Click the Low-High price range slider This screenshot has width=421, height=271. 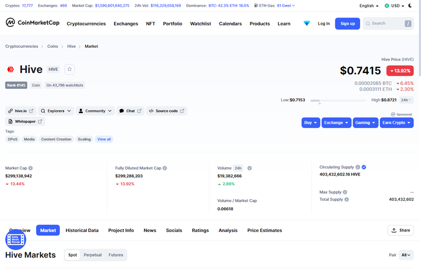[x=338, y=100]
